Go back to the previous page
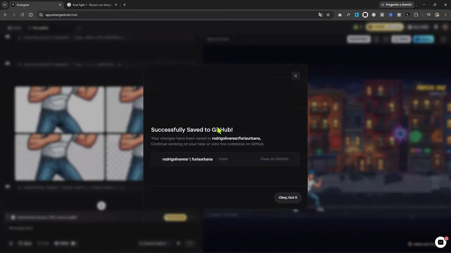 point(5,15)
